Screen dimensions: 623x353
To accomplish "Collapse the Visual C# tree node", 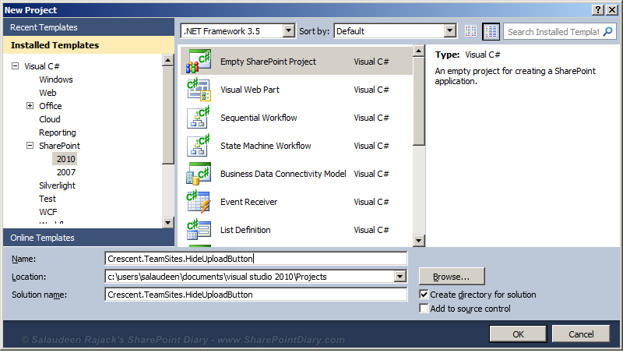I will click(15, 66).
